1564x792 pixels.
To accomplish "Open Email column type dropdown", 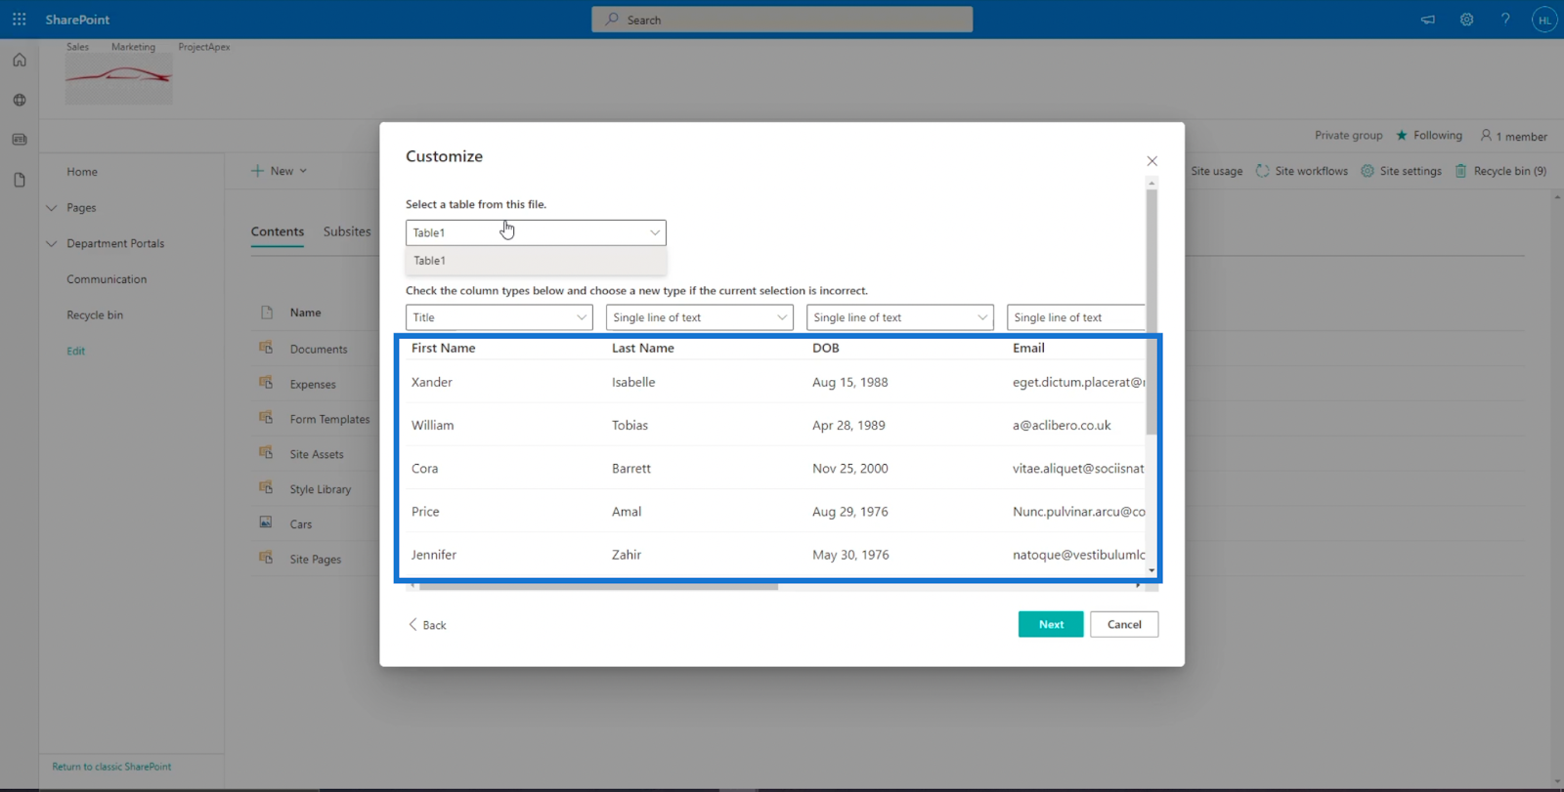I will [x=1076, y=317].
